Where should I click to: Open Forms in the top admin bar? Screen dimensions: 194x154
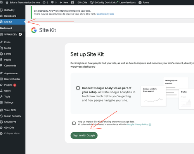(x=146, y=2)
